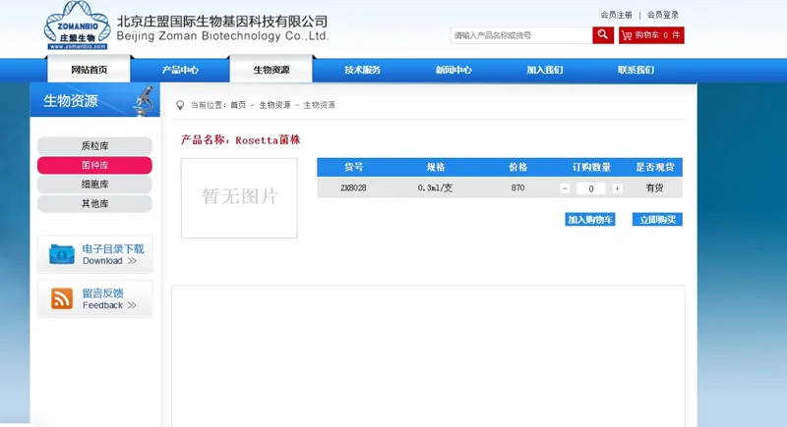
Task: Click the first 生物资源 breadcrumb link
Action: pyautogui.click(x=275, y=105)
